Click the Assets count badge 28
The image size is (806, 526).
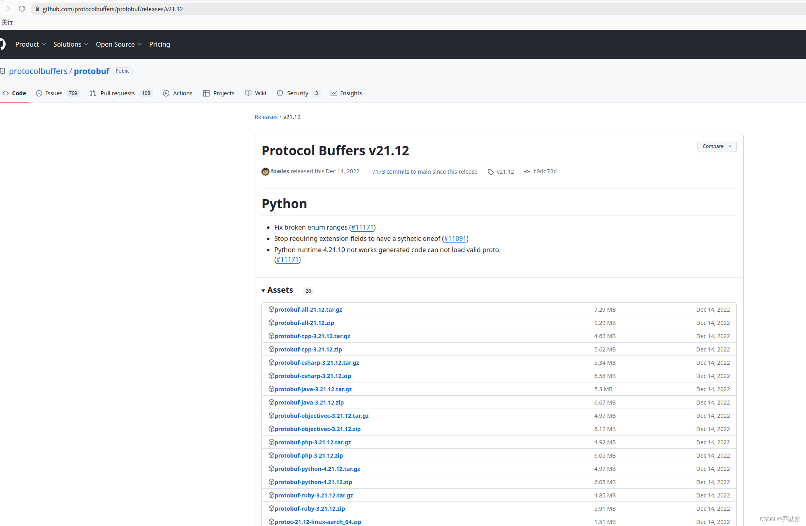tap(308, 291)
